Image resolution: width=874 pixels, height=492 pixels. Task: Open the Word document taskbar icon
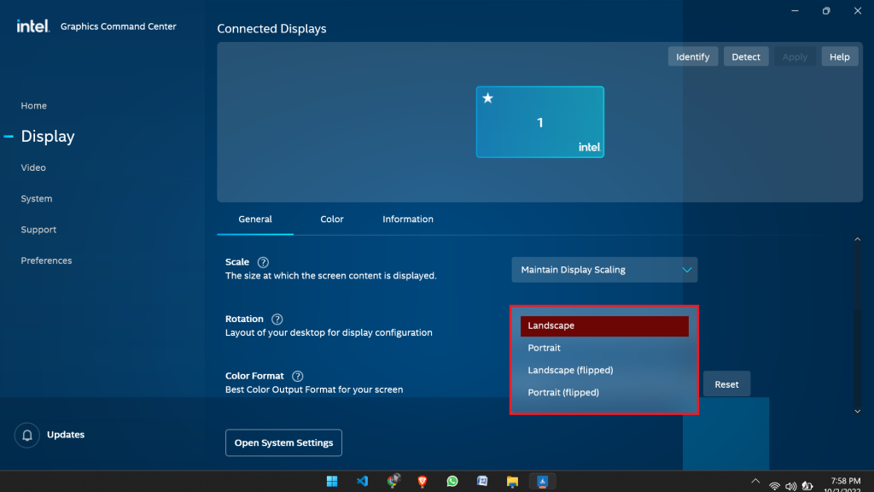coord(482,481)
